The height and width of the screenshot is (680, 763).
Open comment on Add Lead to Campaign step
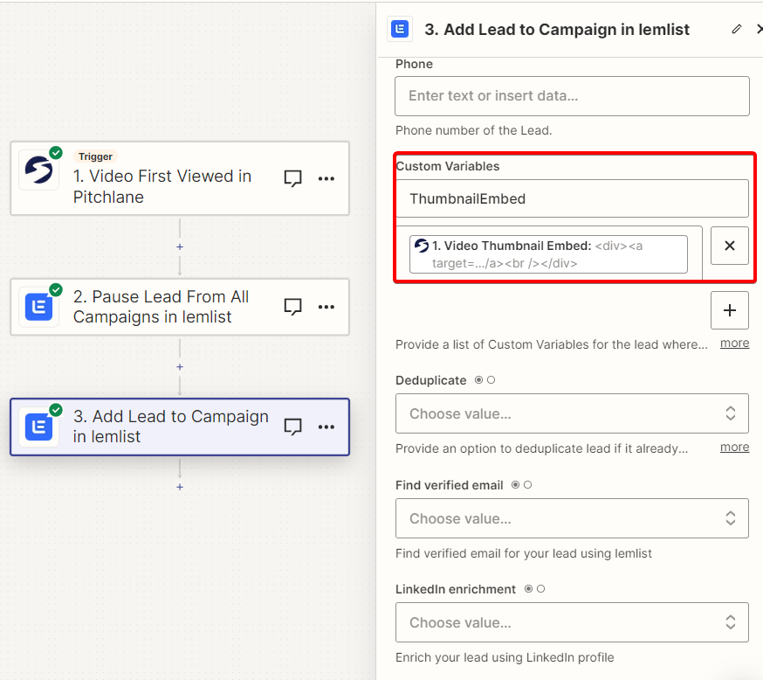pos(293,427)
